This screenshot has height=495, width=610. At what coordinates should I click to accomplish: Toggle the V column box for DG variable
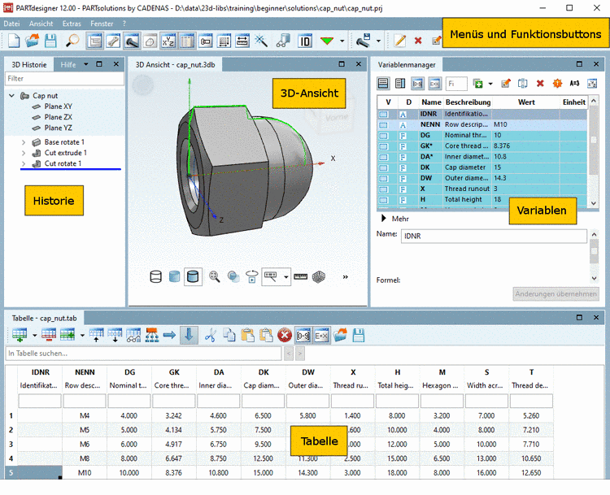coord(384,136)
